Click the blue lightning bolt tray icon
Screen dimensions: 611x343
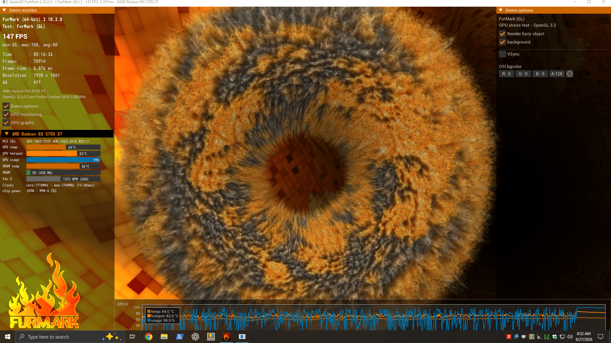pyautogui.click(x=516, y=337)
